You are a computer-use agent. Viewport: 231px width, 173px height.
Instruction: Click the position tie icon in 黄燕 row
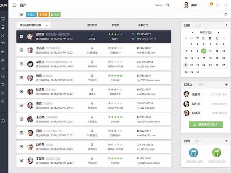pyautogui.click(x=92, y=76)
